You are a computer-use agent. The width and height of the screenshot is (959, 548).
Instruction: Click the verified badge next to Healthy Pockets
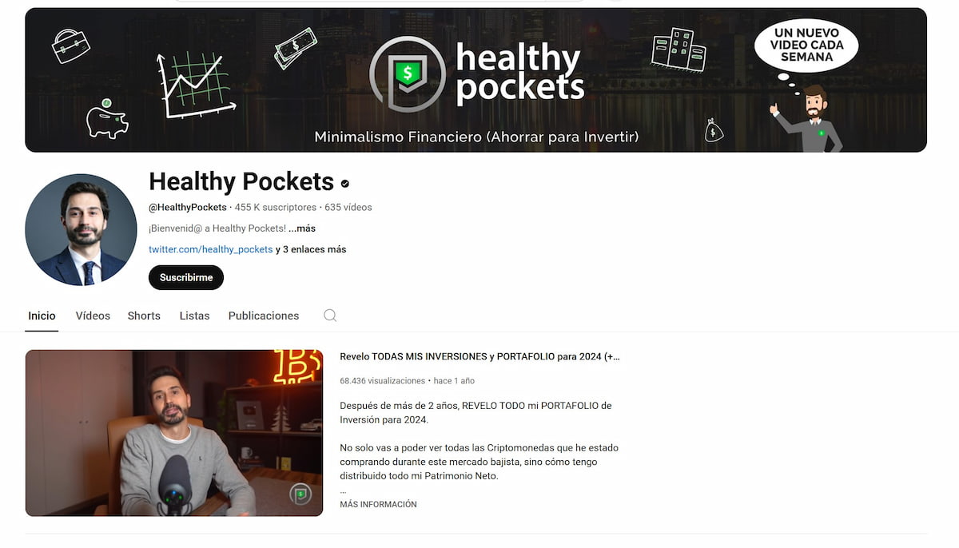click(345, 183)
